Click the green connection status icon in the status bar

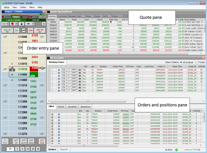click(176, 150)
